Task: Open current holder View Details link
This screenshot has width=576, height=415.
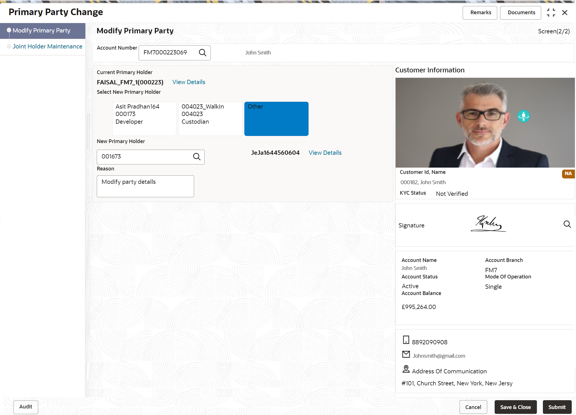Action: tap(189, 82)
